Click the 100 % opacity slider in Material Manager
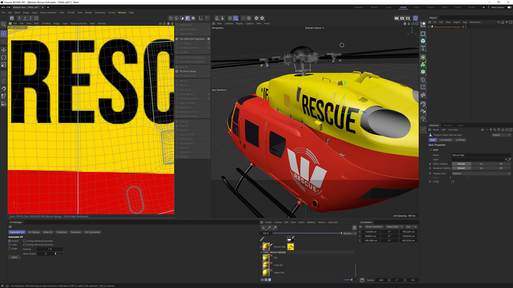 tap(307, 233)
